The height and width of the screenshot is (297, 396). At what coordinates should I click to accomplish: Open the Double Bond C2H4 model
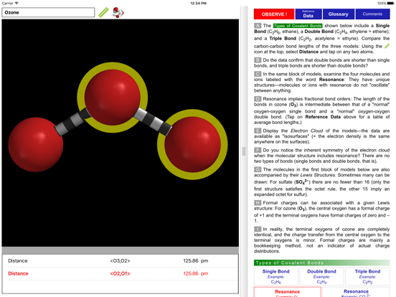pos(321,276)
